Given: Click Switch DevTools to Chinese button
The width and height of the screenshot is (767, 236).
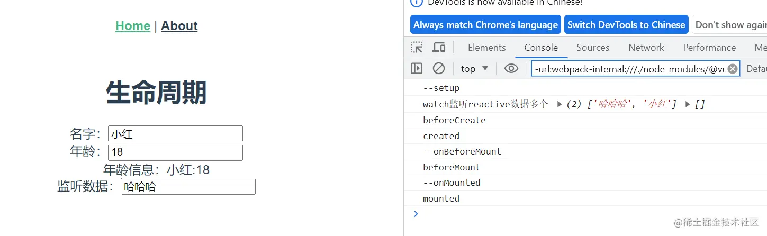Looking at the screenshot, I should tap(626, 25).
